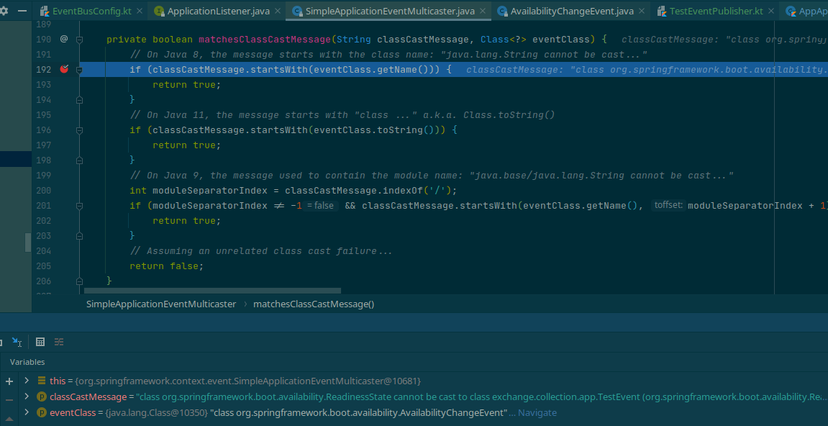Click the class icon on the SimpleApplicationEventMulticaster.java tab
This screenshot has width=828, height=426.
click(297, 11)
